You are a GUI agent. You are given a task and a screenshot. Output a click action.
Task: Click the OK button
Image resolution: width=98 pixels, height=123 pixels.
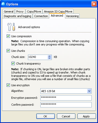click(x=45, y=116)
